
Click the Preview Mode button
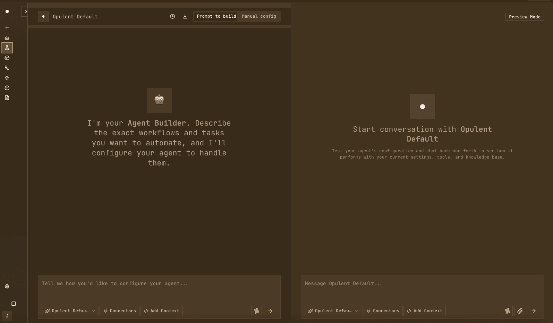(x=525, y=17)
